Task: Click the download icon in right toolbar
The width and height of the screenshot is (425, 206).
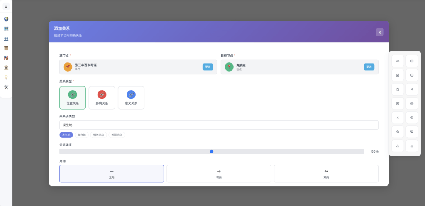Action: pos(398,146)
